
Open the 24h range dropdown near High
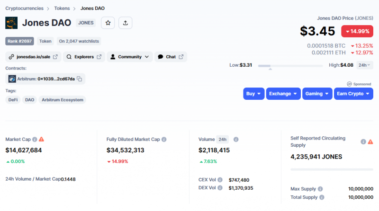364,65
